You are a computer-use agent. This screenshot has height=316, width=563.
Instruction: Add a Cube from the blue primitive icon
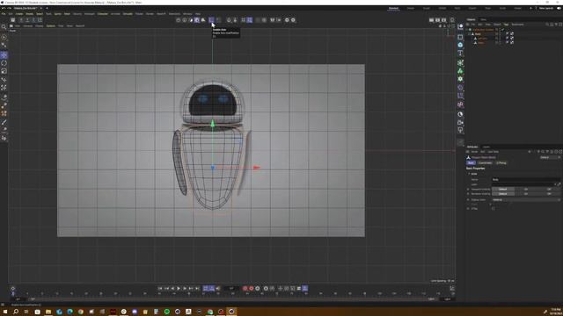click(460, 45)
